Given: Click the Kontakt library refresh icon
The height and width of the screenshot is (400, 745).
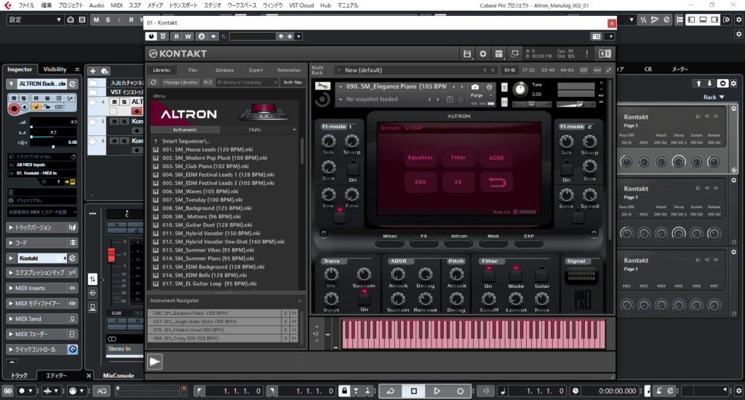Looking at the screenshot, I should (x=154, y=82).
